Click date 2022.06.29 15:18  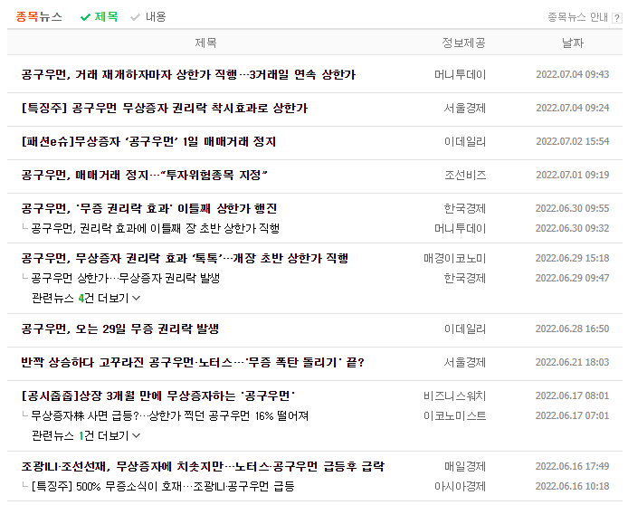[573, 258]
